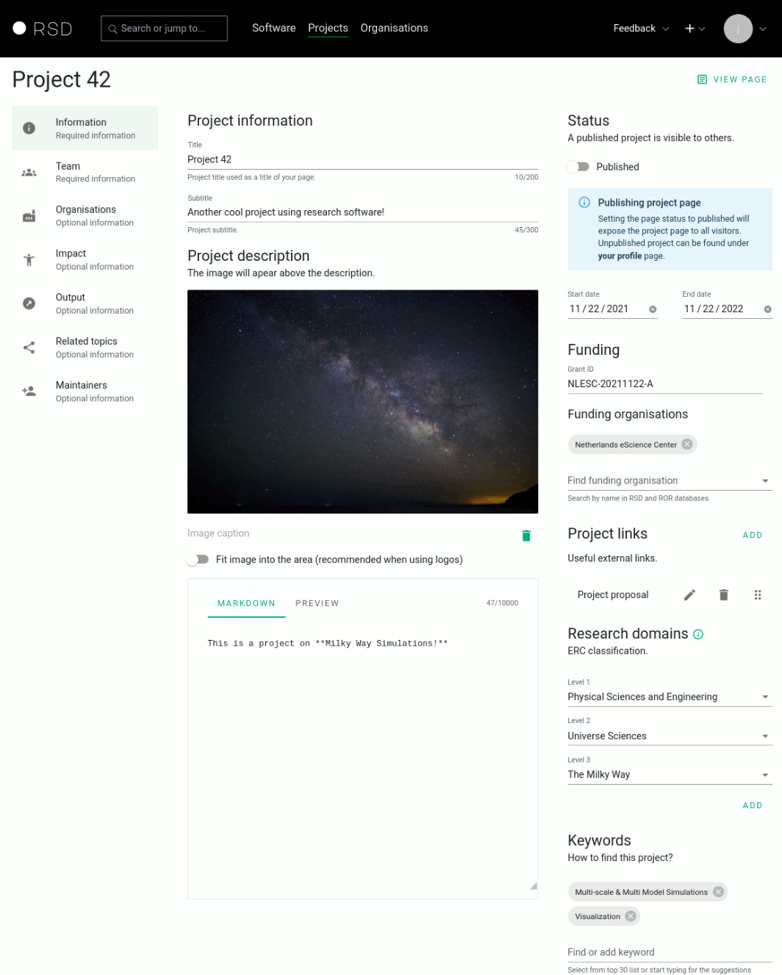Remove Netherlands eScience Center funding chip
Screen dimensions: 782x975
686,445
